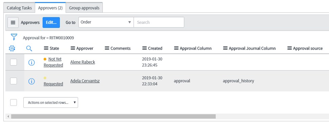Image resolution: width=329 pixels, height=125 pixels.
Task: Select the Adela Cervantsz row checkbox
Action: click(x=14, y=81)
